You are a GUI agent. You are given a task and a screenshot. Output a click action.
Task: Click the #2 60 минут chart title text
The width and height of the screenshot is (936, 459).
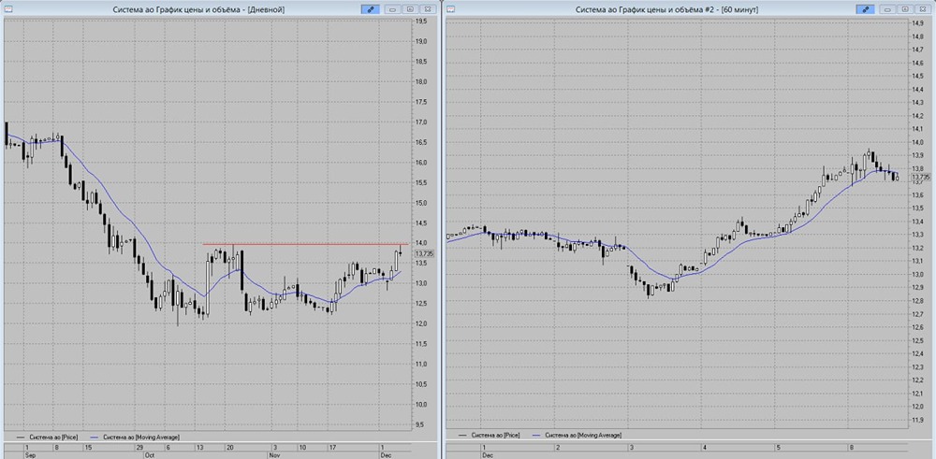(667, 9)
